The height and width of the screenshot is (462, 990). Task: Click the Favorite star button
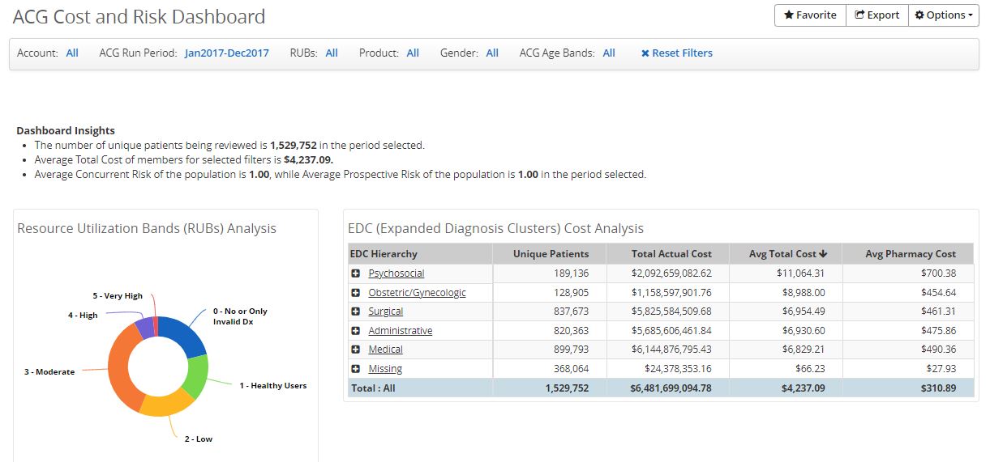pos(810,15)
